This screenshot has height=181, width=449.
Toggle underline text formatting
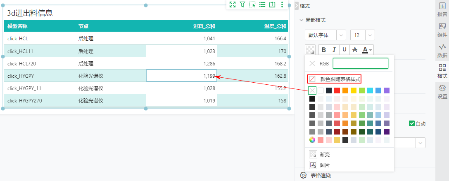tap(344, 50)
